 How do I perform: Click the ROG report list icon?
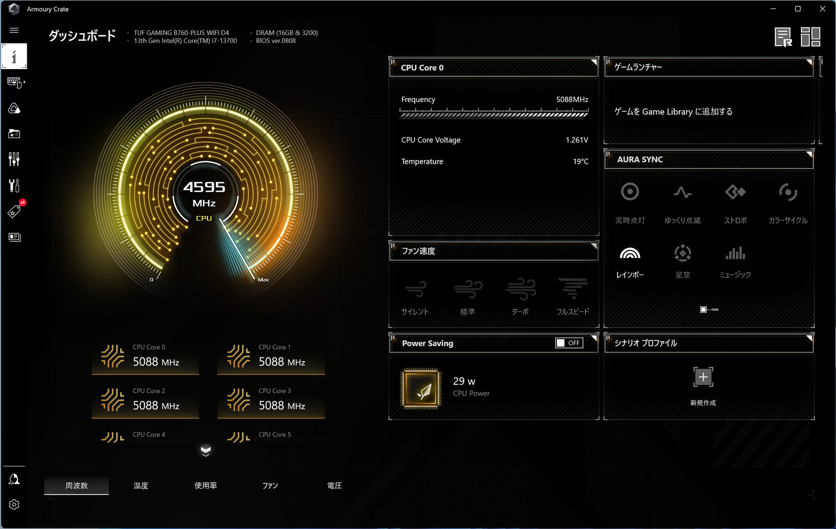coord(783,37)
